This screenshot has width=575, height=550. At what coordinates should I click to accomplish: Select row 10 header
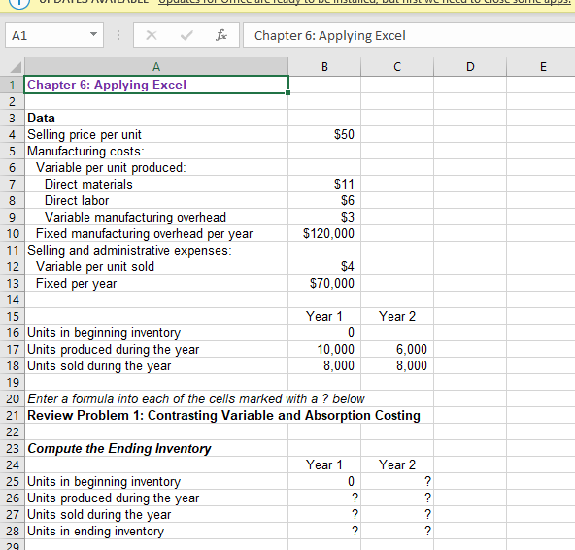point(12,233)
